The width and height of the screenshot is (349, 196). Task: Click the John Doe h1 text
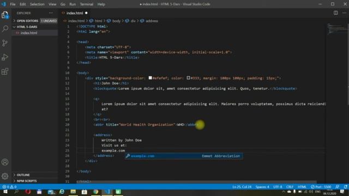point(110,83)
